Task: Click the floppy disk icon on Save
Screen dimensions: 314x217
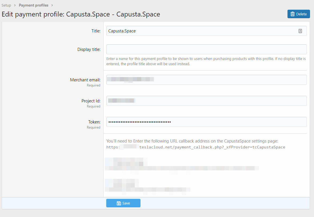Action: pyautogui.click(x=119, y=203)
